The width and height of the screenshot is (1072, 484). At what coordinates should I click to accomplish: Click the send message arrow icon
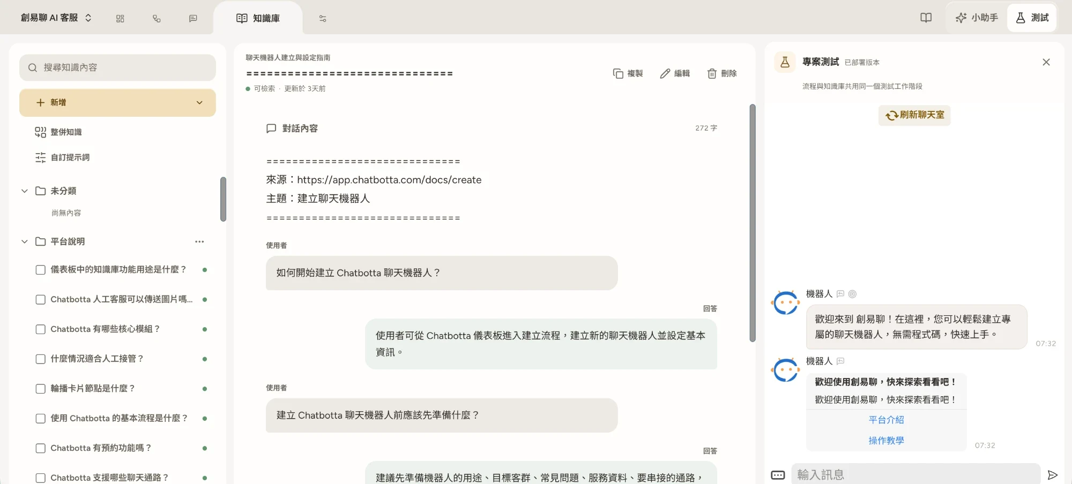click(x=1053, y=475)
